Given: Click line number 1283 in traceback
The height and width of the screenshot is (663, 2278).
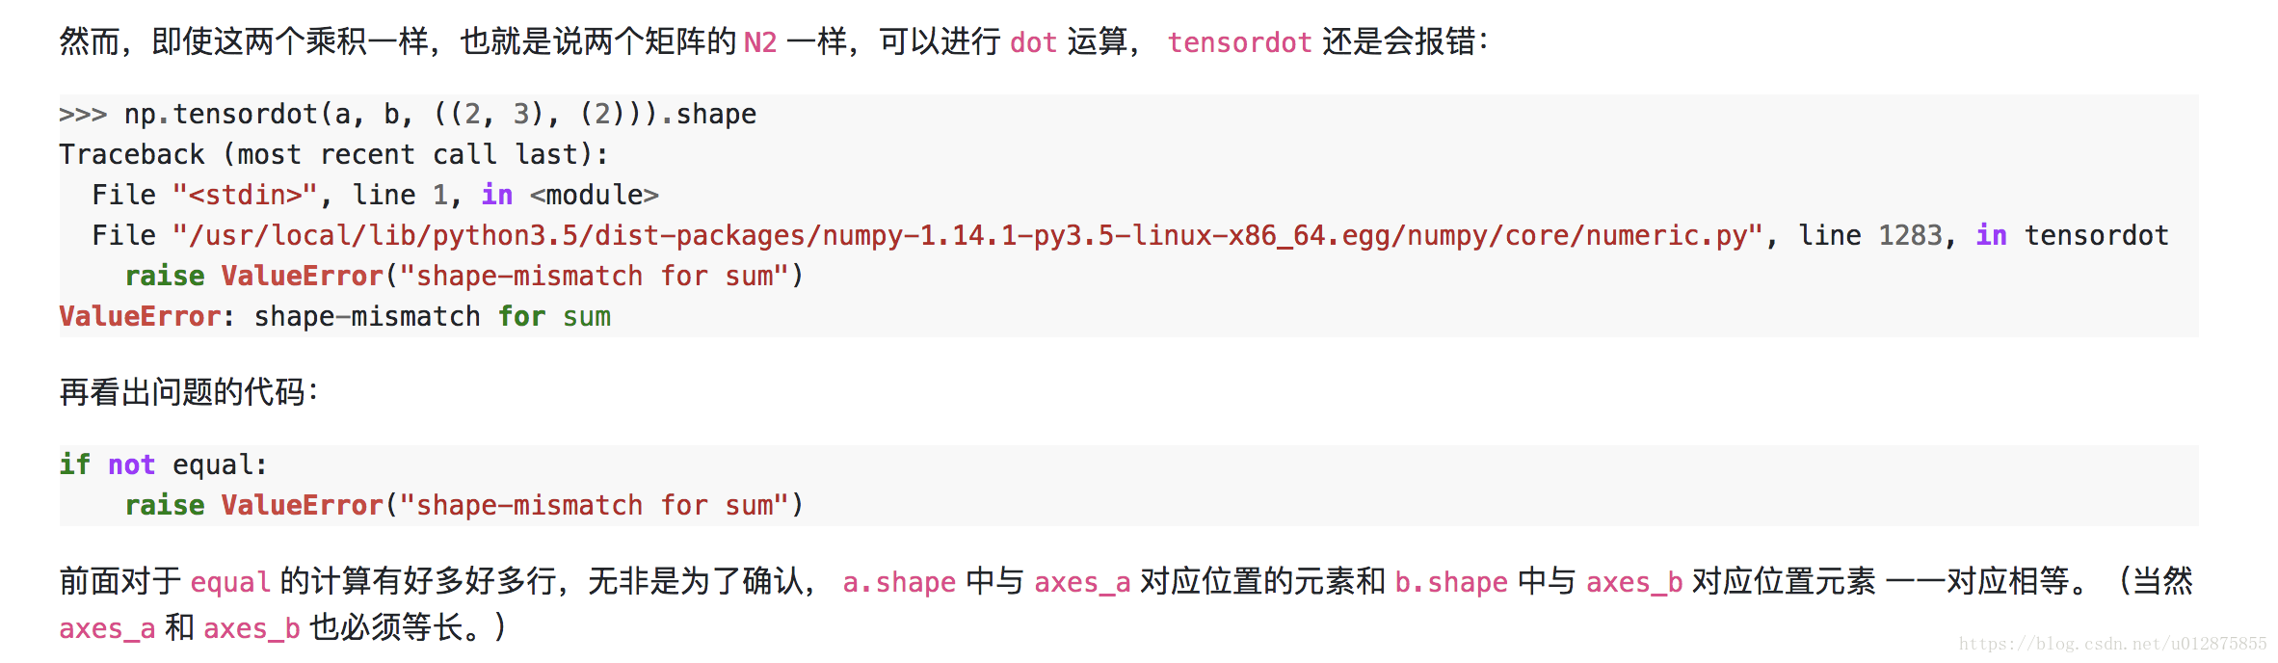Looking at the screenshot, I should [1910, 235].
